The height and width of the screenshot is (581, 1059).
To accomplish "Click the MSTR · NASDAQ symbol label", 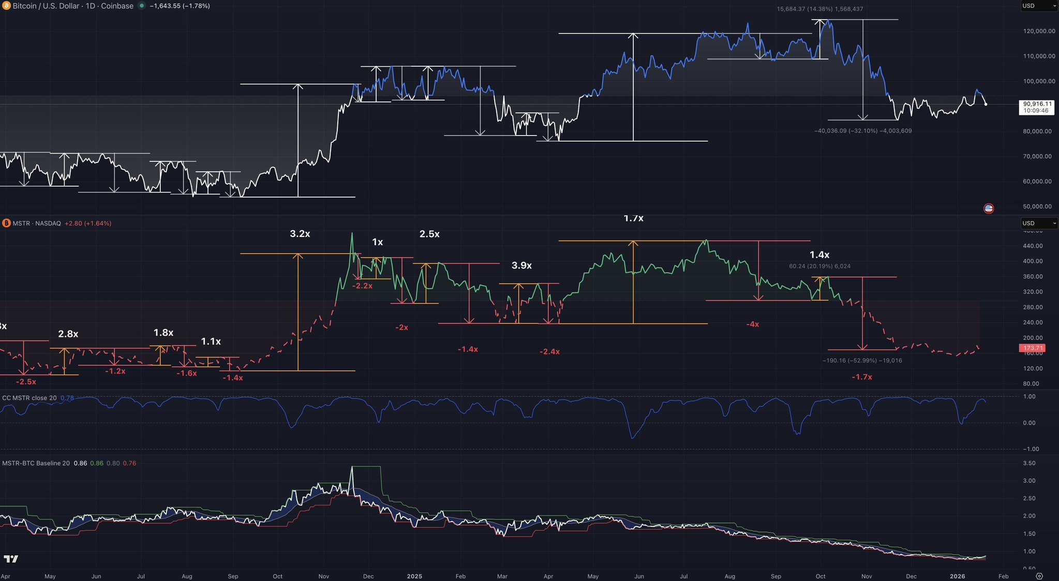I will pyautogui.click(x=37, y=224).
